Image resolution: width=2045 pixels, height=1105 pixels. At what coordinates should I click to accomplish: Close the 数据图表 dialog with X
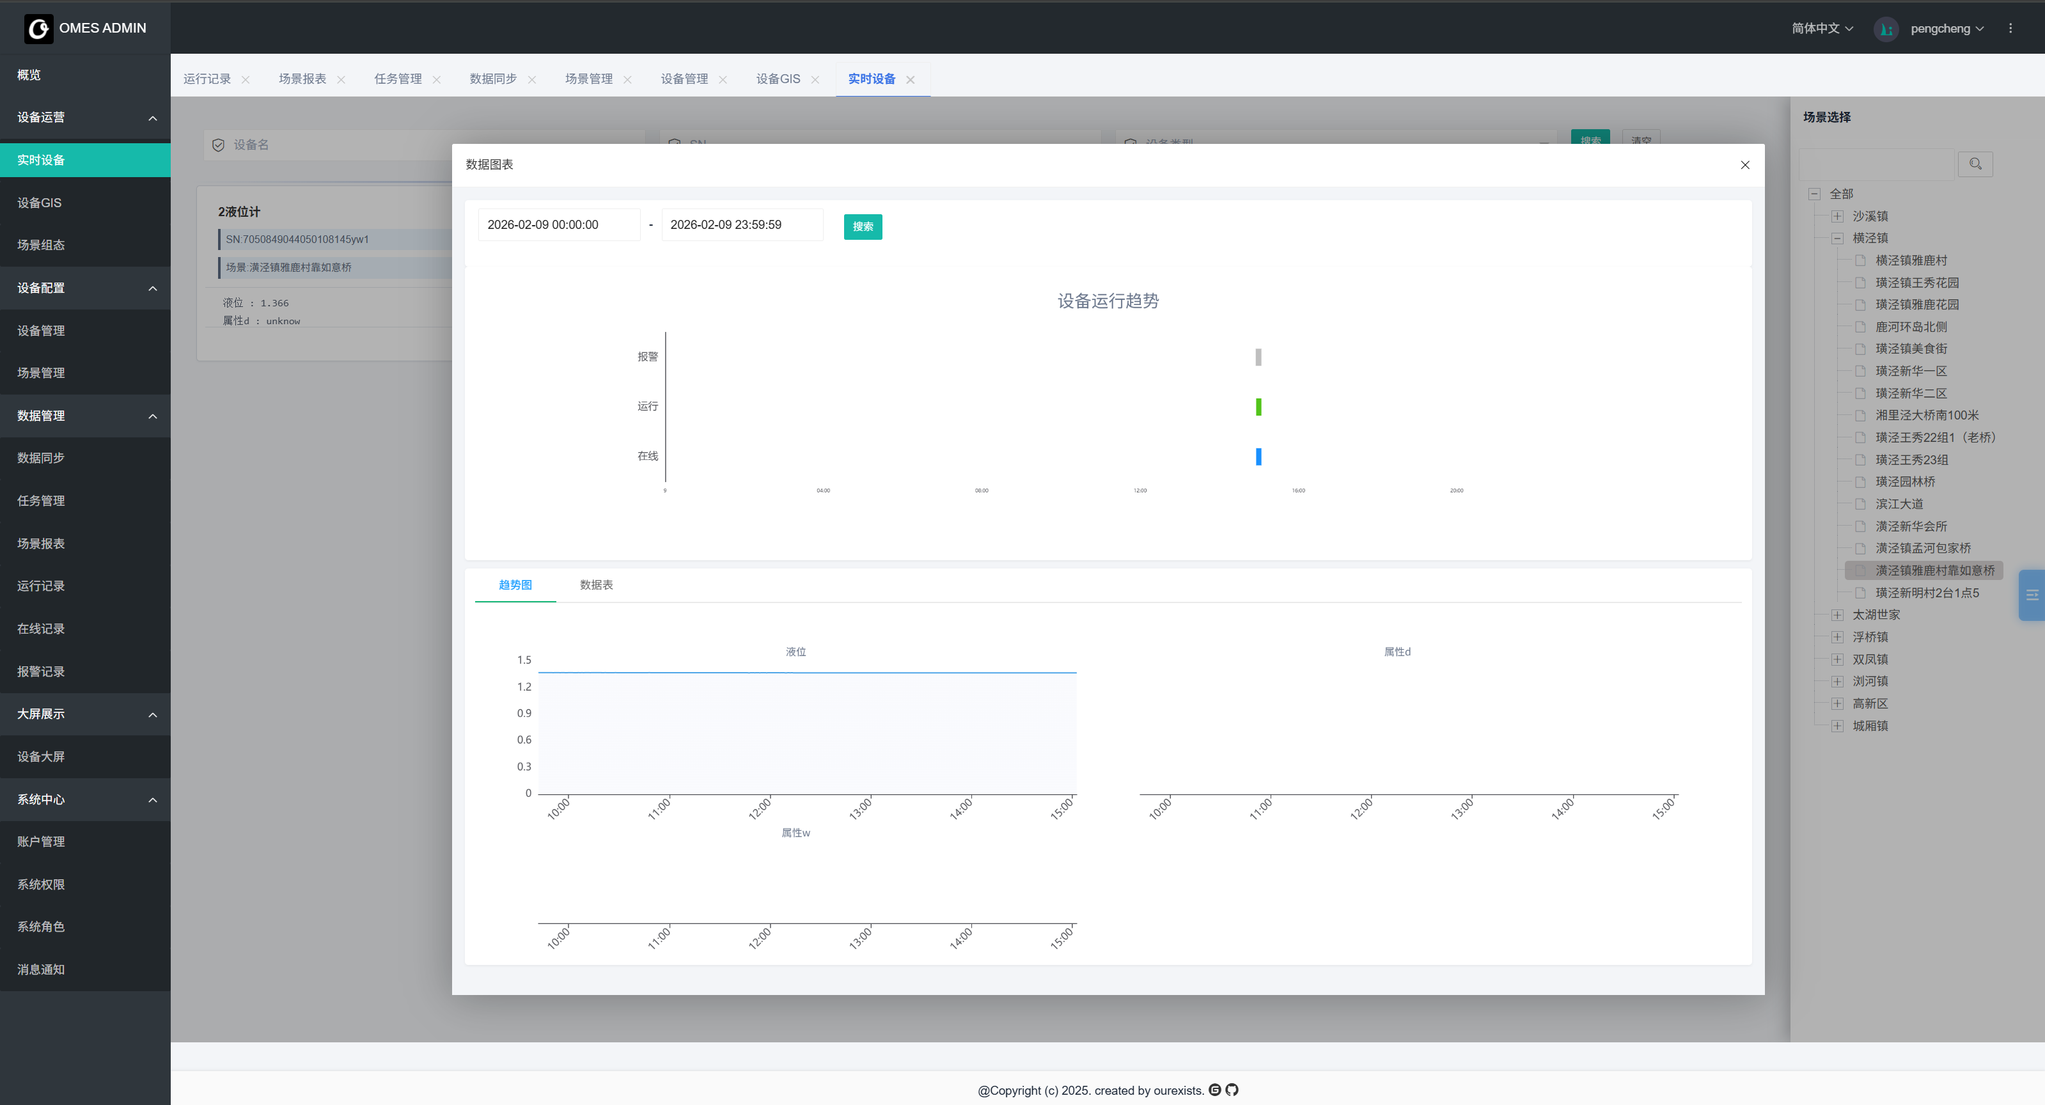(x=1744, y=165)
